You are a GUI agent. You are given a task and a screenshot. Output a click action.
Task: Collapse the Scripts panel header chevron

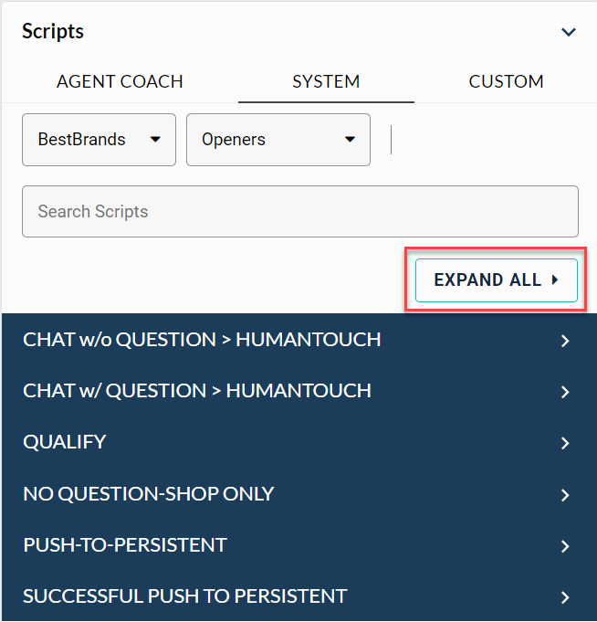pyautogui.click(x=569, y=32)
